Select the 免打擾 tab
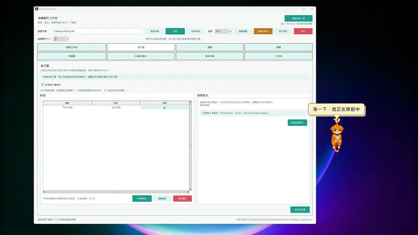 click(141, 47)
